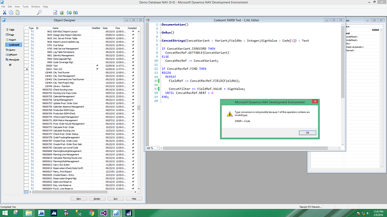
Task: Click the Cut scissors toolbar icon
Action: 4,13
